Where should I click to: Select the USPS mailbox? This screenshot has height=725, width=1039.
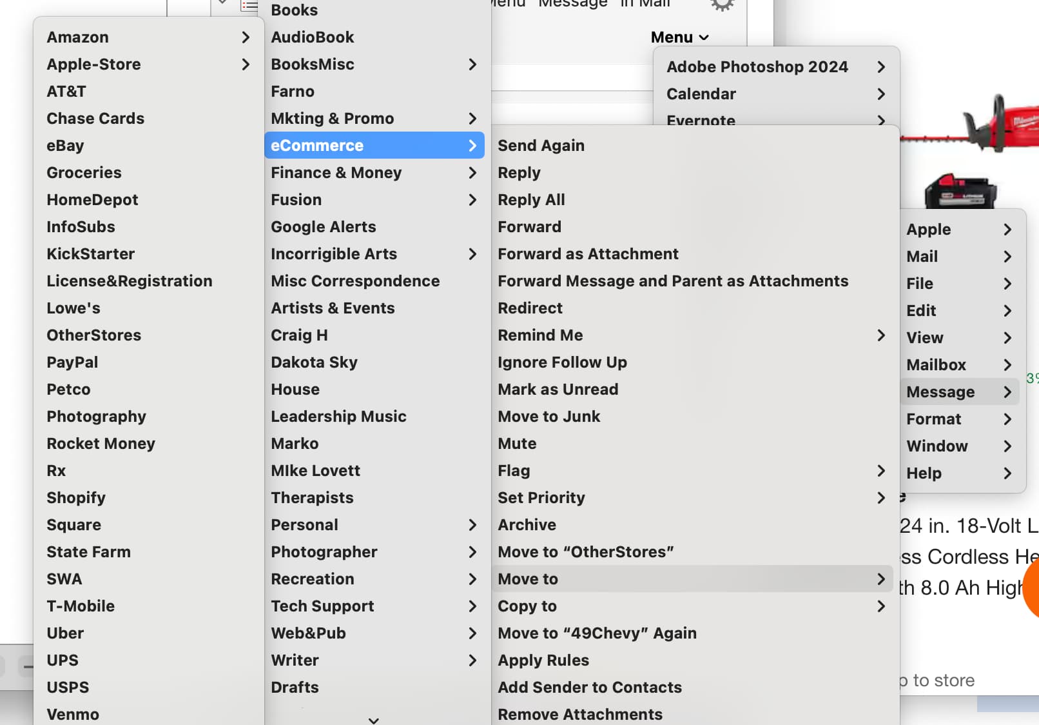148,688
